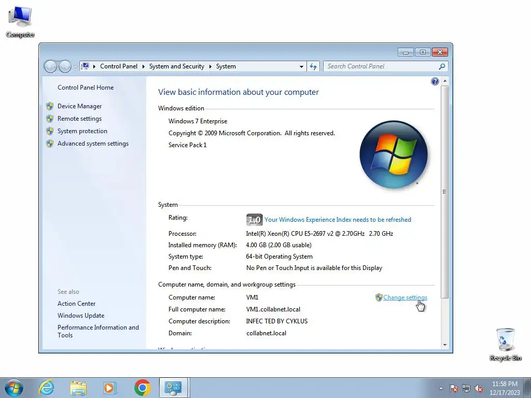The image size is (531, 398).
Task: Select the full computer name VM1.collabnet.local
Action: pos(273,309)
